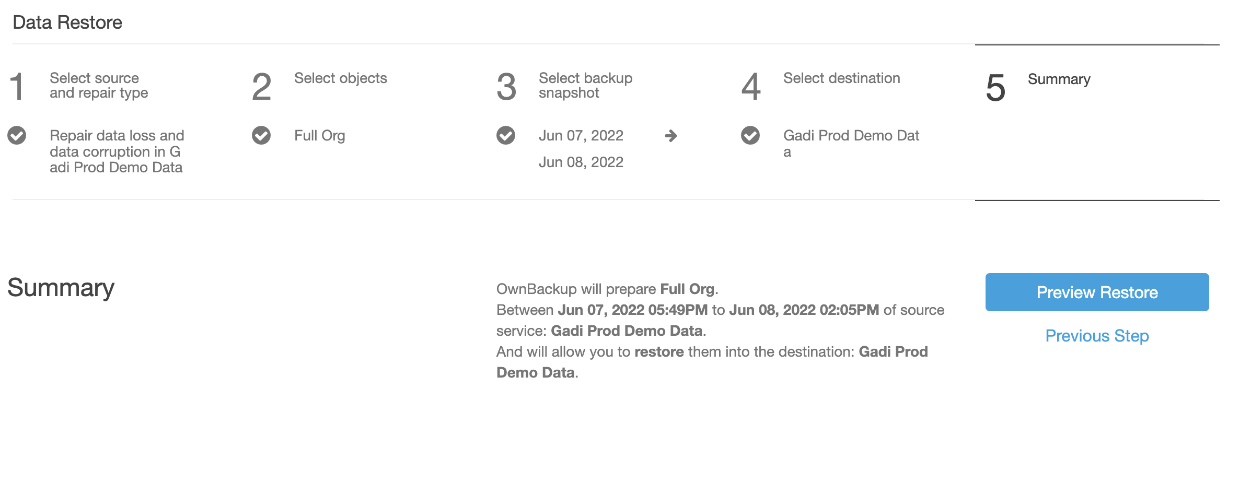Open step 2 Select objects
The height and width of the screenshot is (494, 1251).
pos(340,78)
